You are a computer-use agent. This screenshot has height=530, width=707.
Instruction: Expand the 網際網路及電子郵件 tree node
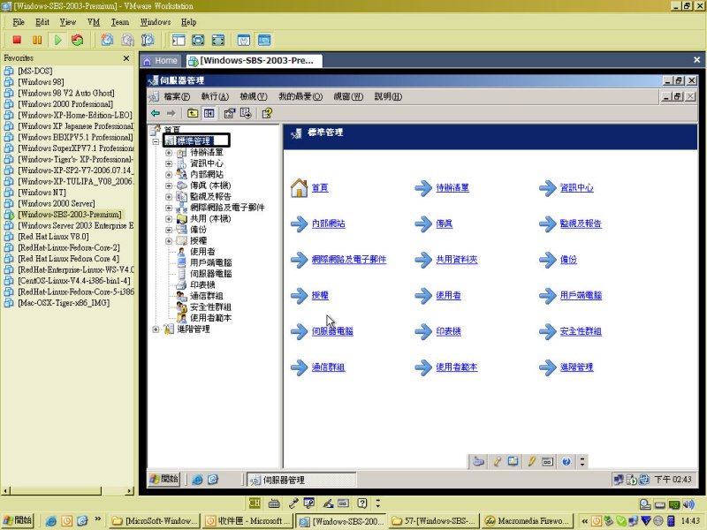169,208
